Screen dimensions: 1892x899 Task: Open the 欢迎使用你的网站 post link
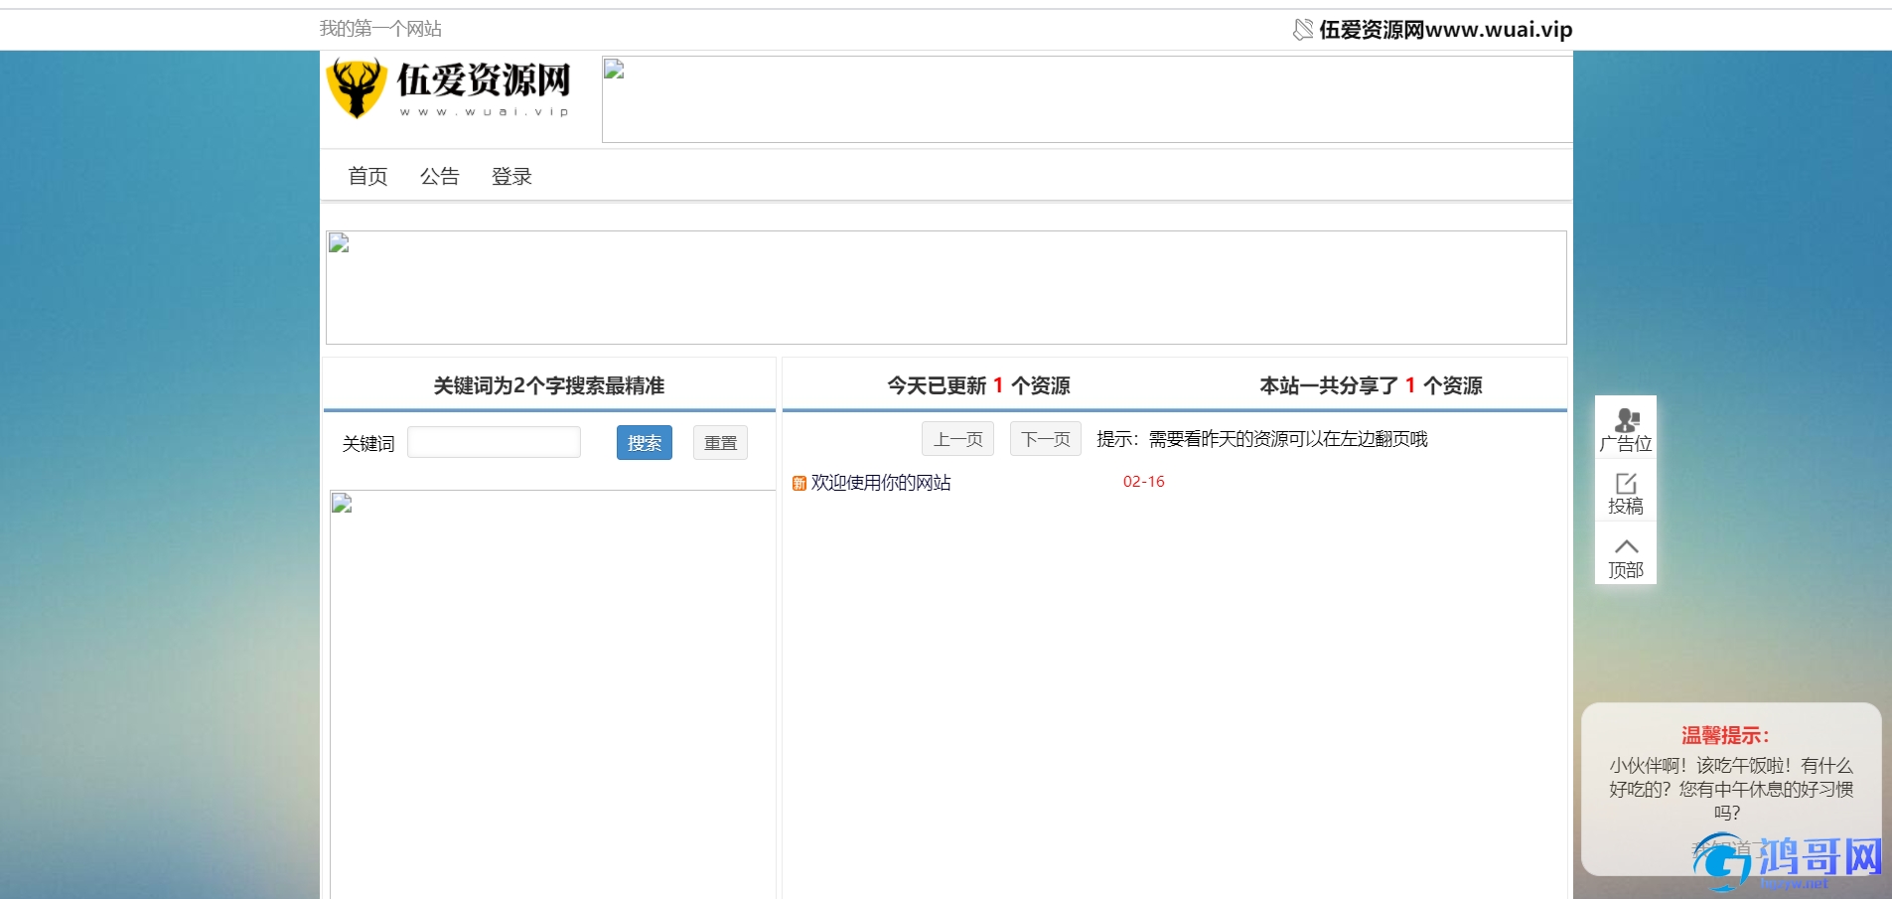click(881, 483)
